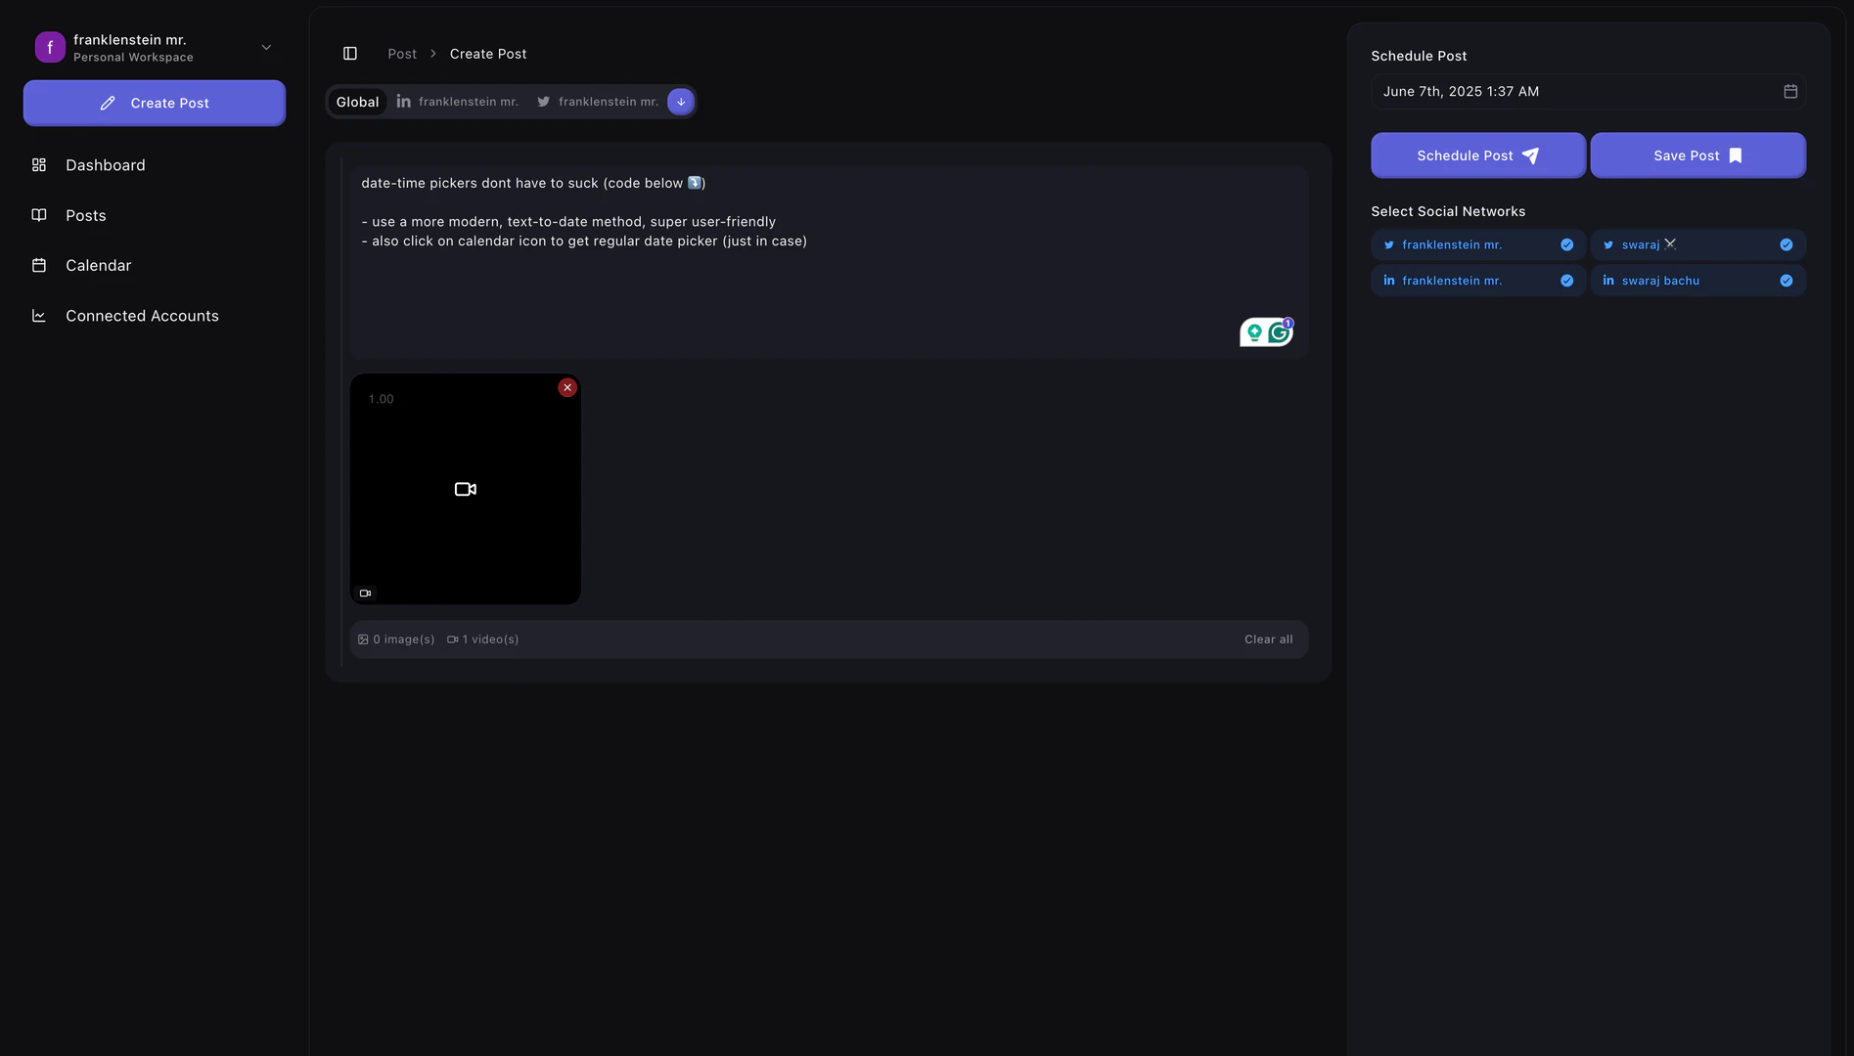Toggle the sidebar panel icon near the breadcrumb
The height and width of the screenshot is (1056, 1854).
coord(349,53)
